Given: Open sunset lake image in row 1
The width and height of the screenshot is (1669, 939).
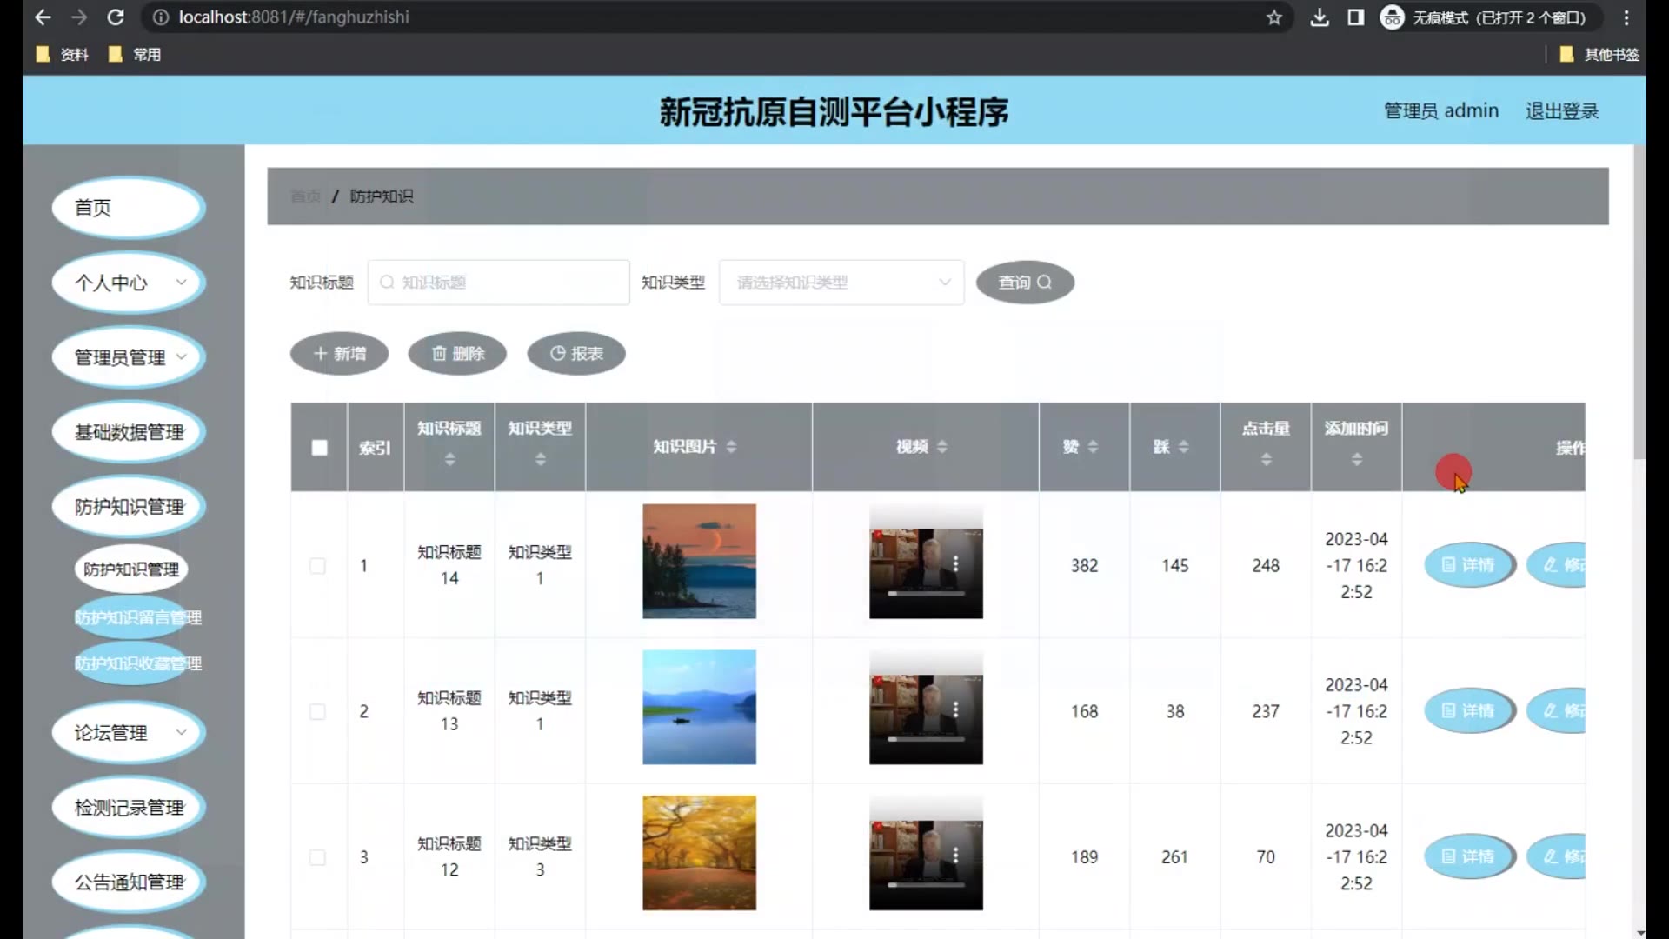Looking at the screenshot, I should tap(699, 562).
